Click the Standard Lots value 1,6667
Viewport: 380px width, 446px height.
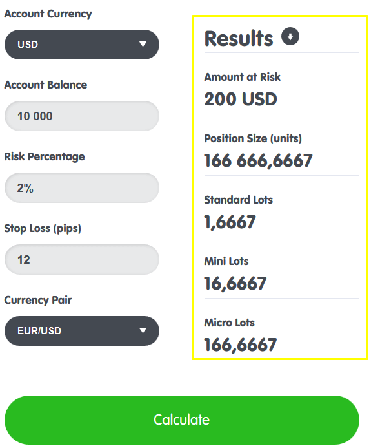230,222
